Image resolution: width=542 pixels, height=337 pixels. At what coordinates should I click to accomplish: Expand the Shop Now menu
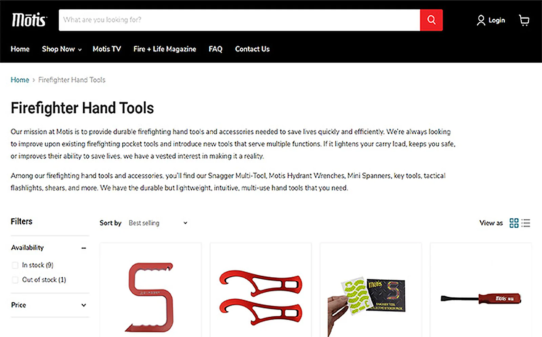click(x=62, y=49)
